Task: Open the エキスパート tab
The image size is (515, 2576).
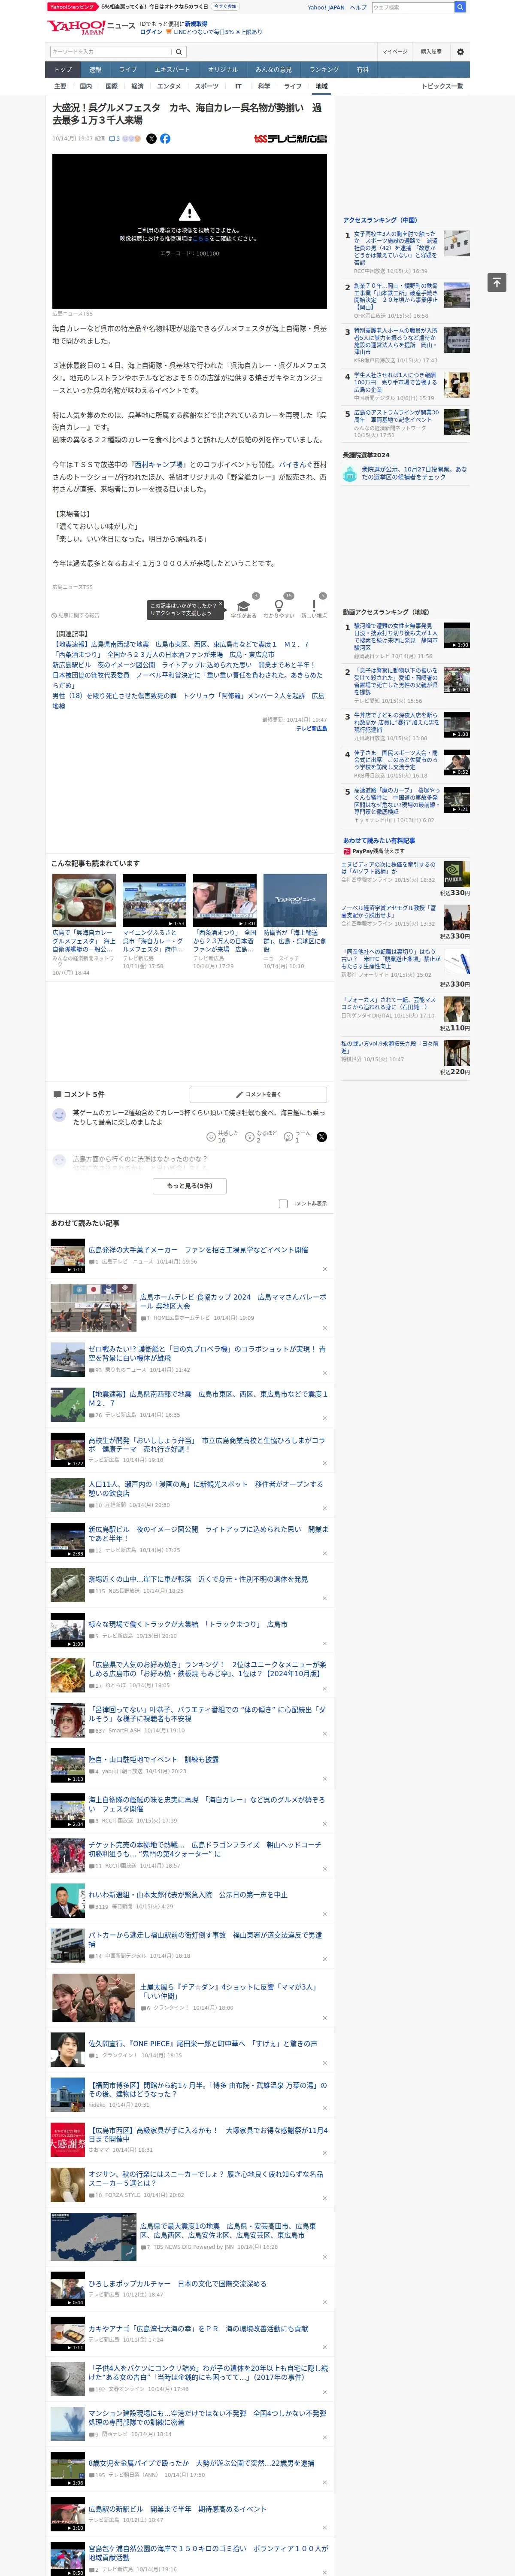Action: 172,70
